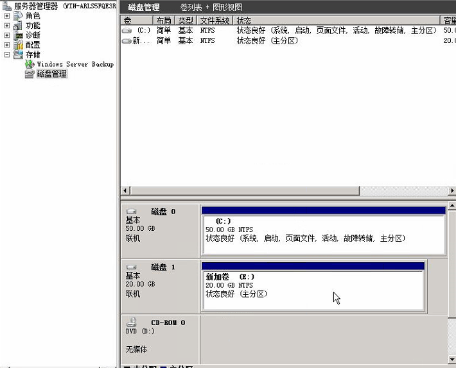Viewport: 456px width, 368px height.
Task: Click the Windows Server Backup icon
Action: coord(30,64)
